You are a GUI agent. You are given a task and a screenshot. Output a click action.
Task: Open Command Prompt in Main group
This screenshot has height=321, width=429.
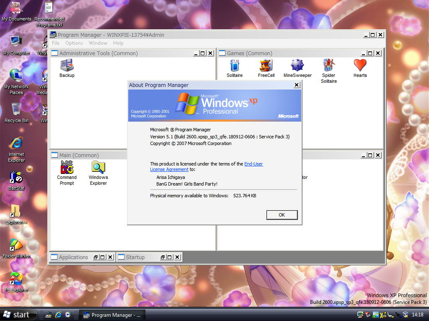tap(67, 173)
